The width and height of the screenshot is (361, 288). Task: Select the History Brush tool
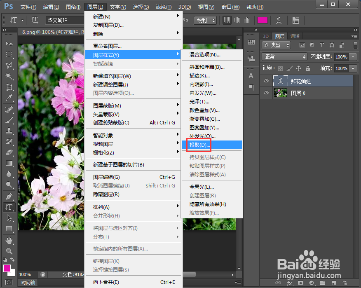[x=9, y=142]
